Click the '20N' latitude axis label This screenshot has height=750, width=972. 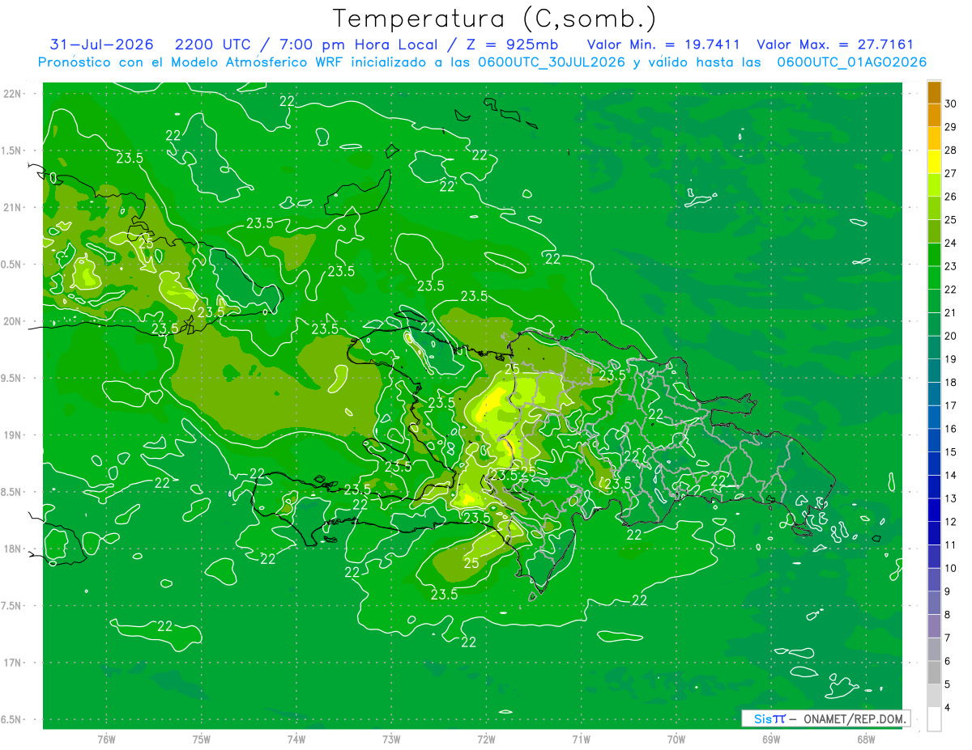coord(13,321)
